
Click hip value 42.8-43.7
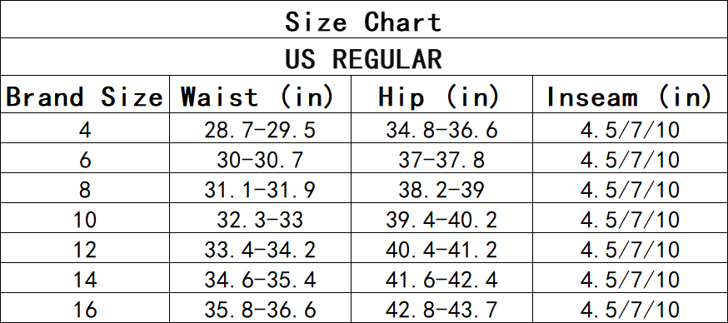441,309
